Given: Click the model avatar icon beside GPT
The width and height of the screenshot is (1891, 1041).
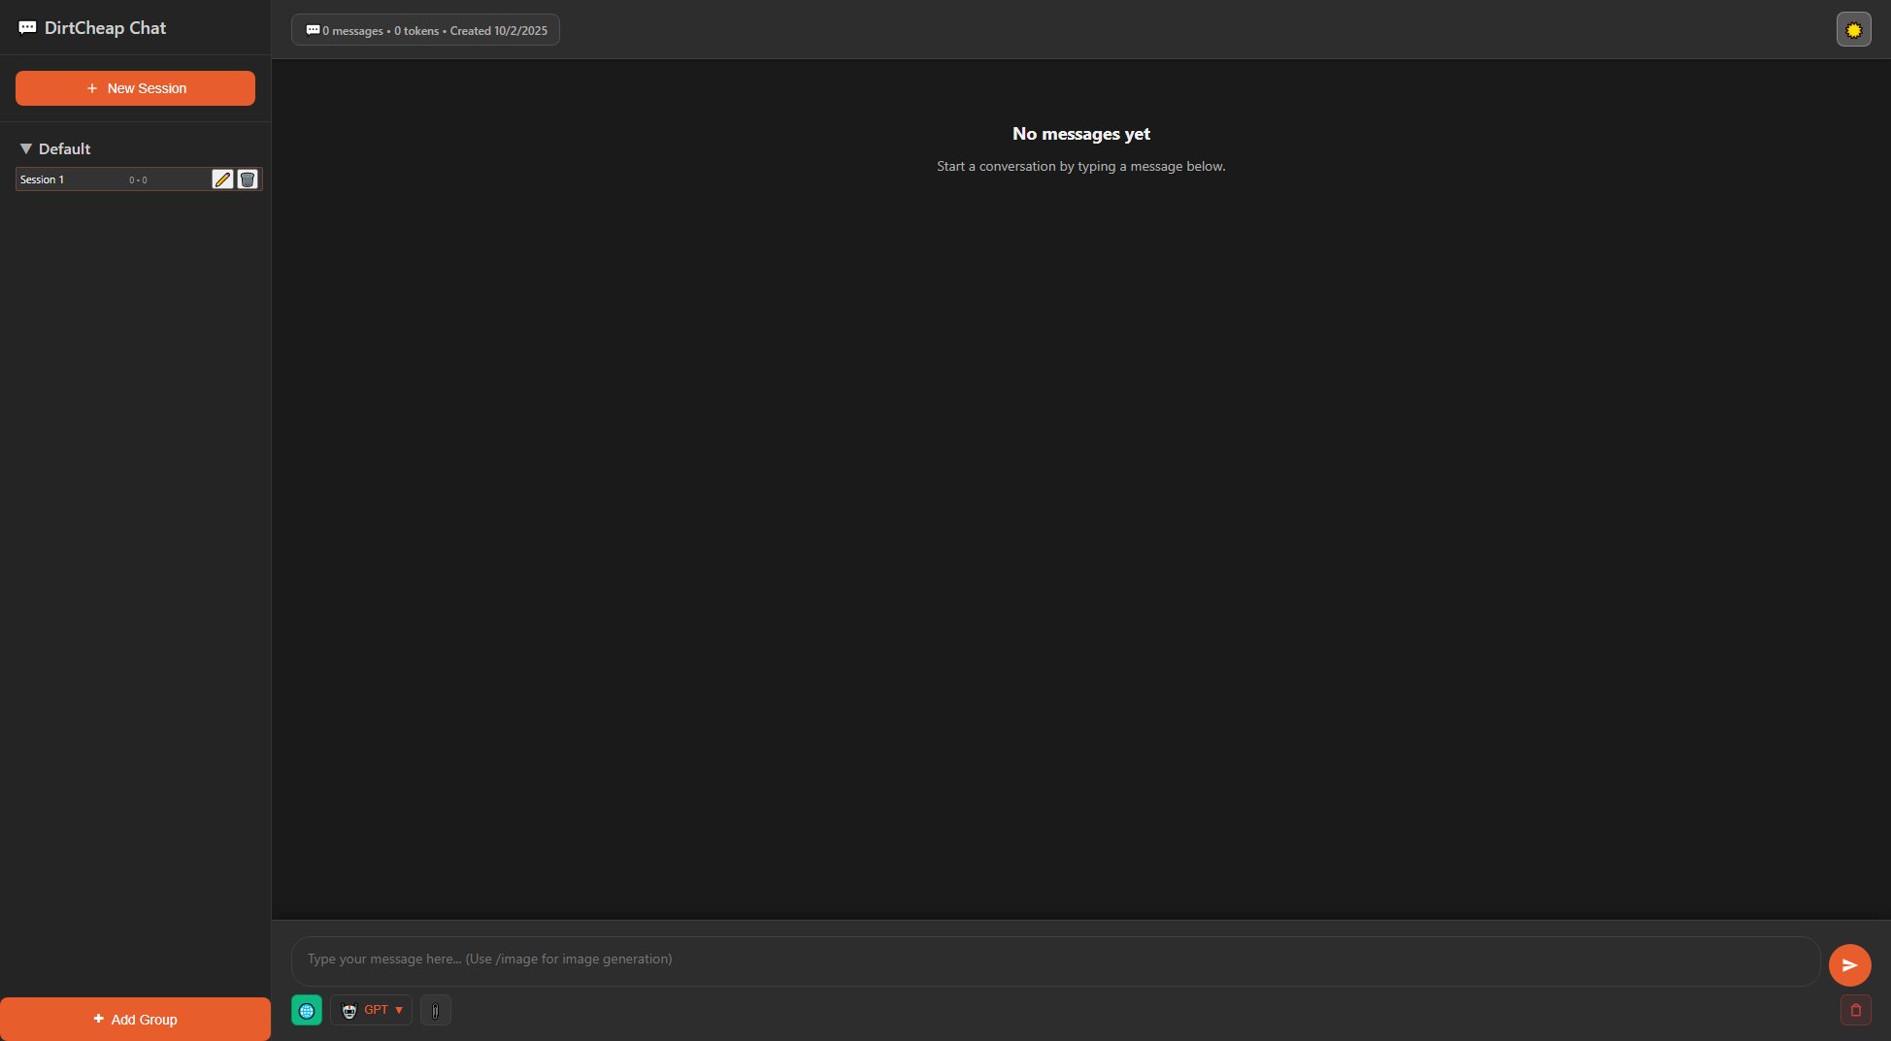Looking at the screenshot, I should (349, 1011).
